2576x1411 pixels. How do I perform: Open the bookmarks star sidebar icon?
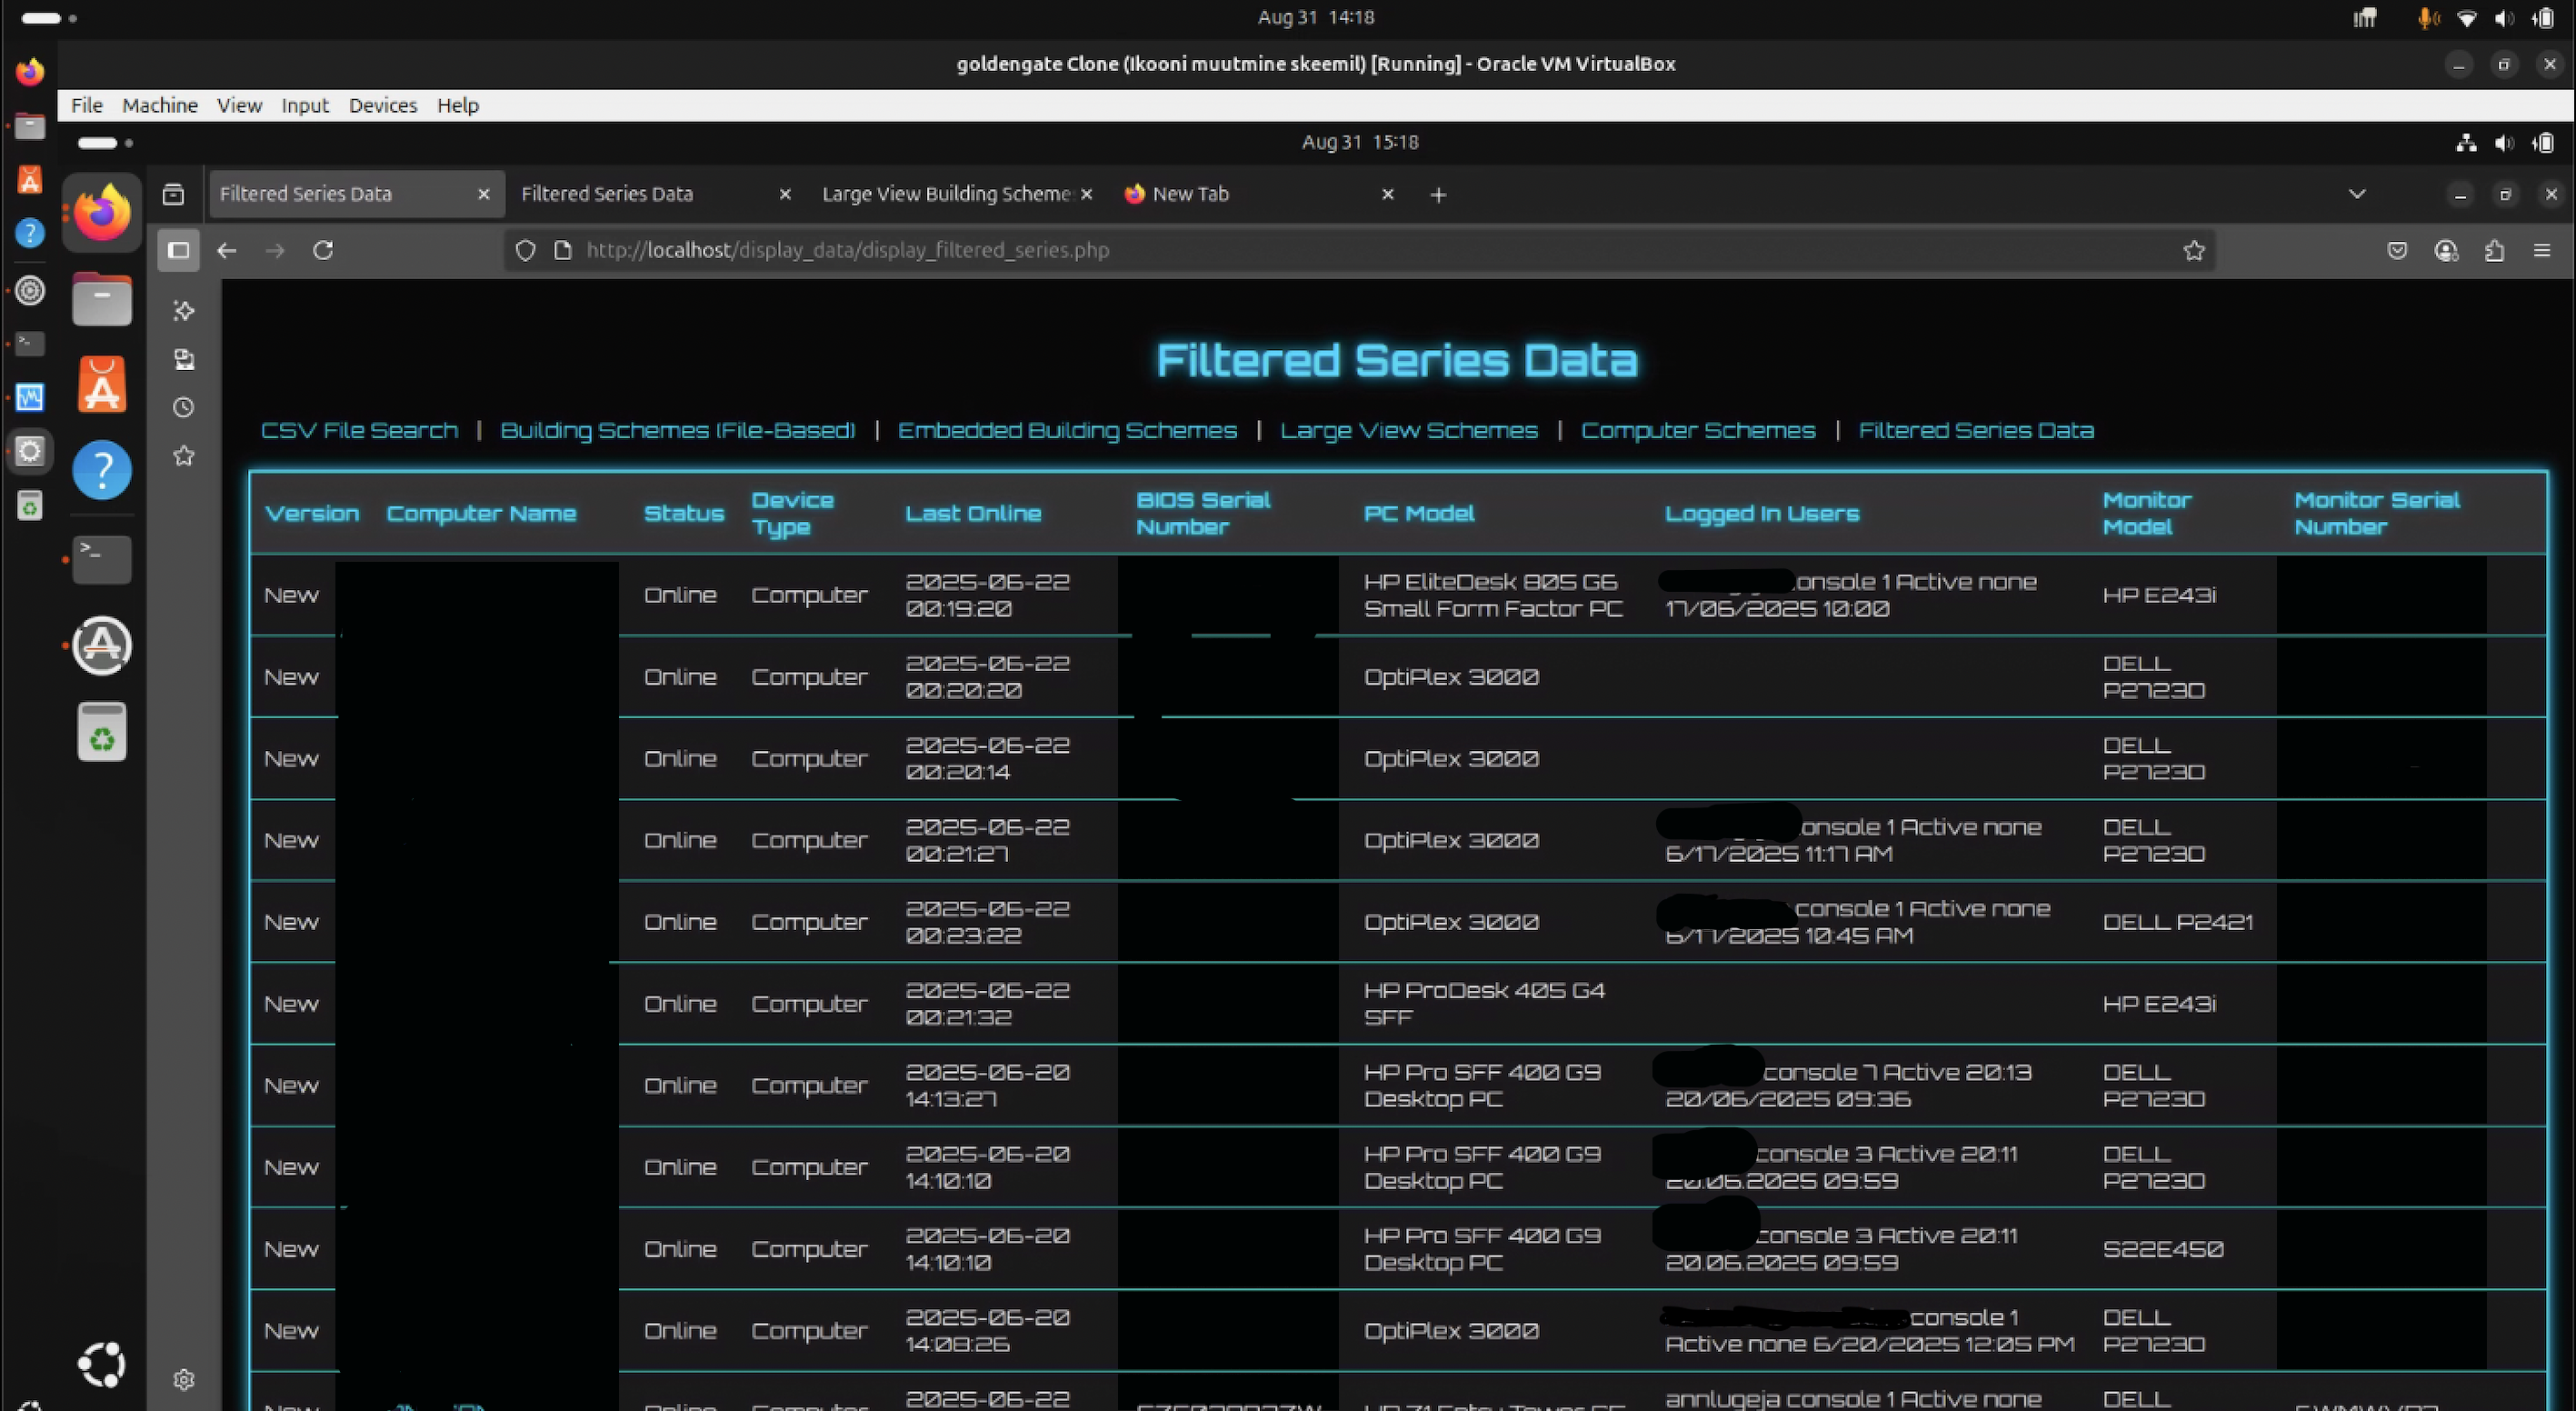tap(184, 456)
